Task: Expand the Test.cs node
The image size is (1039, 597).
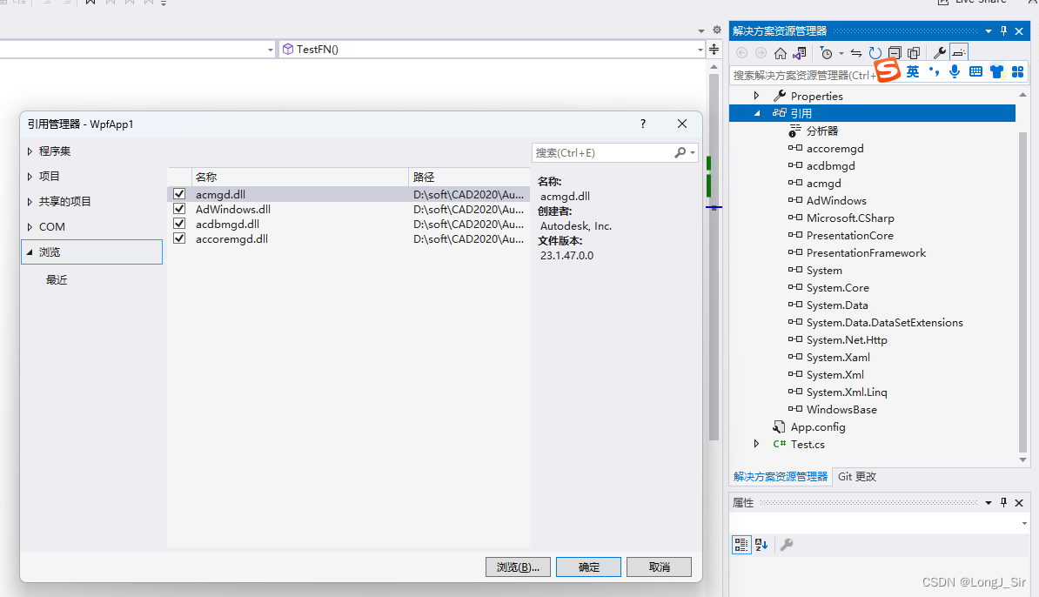Action: (756, 444)
